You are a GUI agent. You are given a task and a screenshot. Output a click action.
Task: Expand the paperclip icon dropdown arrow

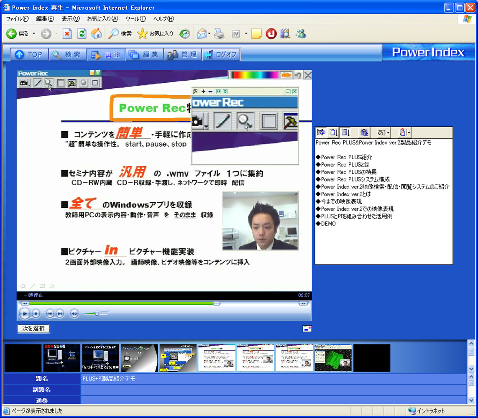pyautogui.click(x=409, y=133)
